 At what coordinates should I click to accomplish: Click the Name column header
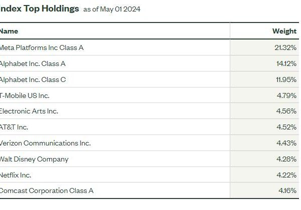pos(9,31)
